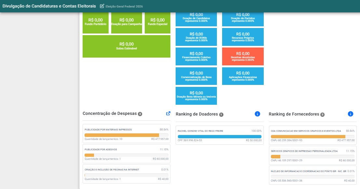Select the Doação Bens Móveis ou Imóveis tile

196,96
